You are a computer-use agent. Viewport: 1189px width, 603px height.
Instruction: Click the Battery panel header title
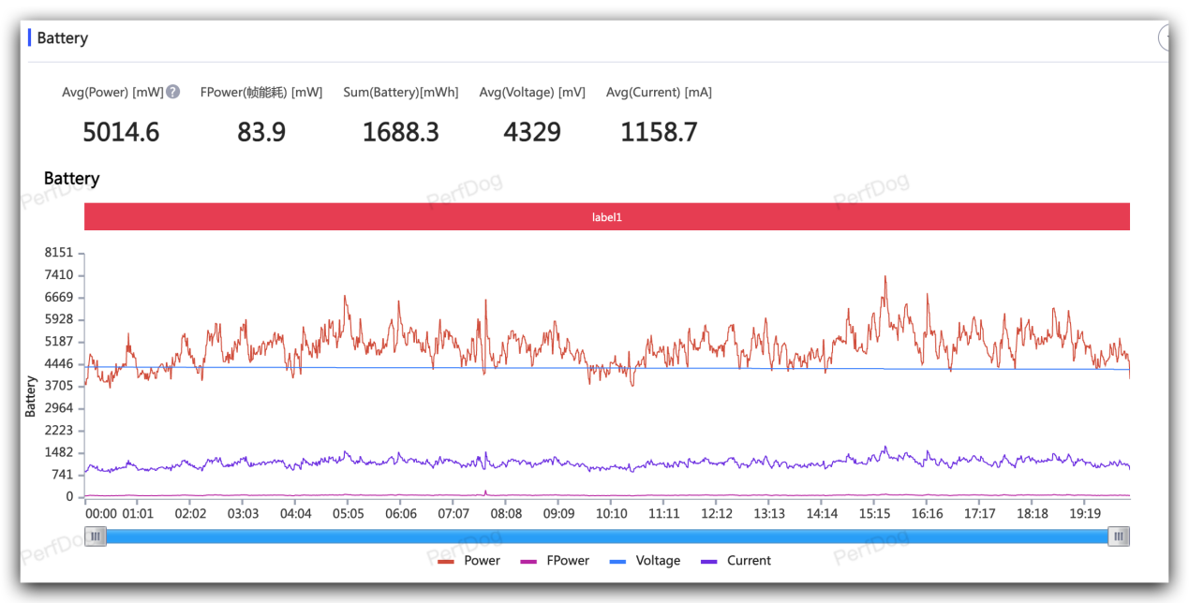[x=63, y=38]
